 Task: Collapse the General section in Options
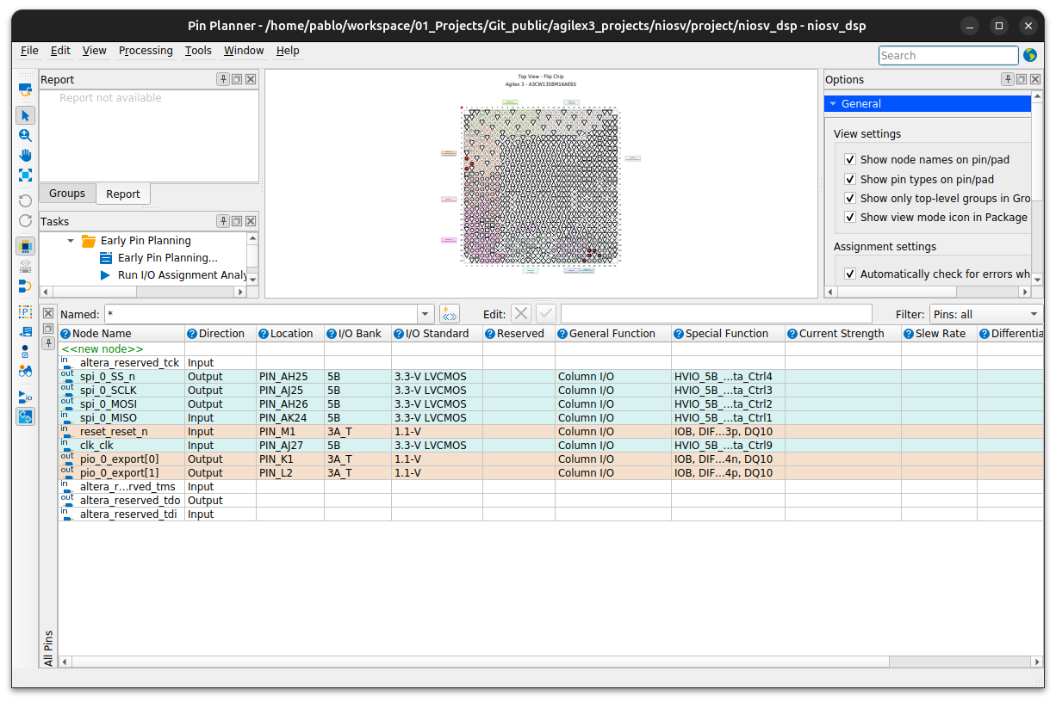click(833, 103)
